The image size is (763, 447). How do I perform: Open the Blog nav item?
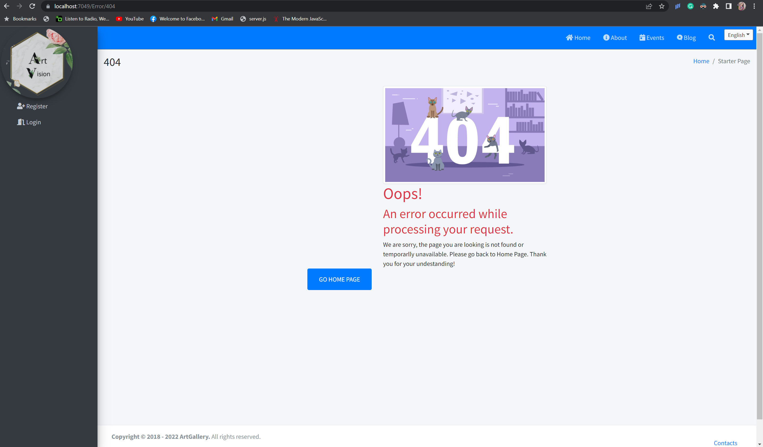(686, 37)
